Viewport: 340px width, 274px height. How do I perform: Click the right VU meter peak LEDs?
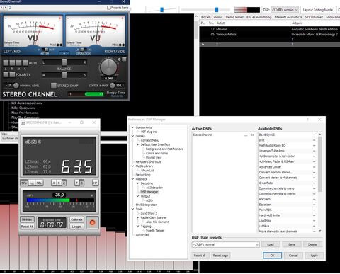pyautogui.click(x=122, y=45)
